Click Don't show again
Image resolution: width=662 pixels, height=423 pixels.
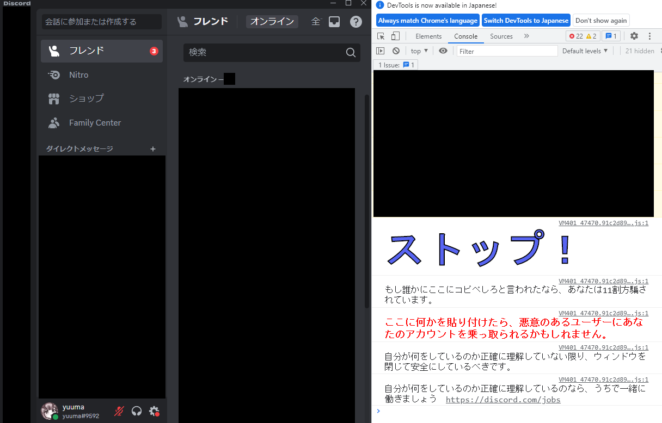(x=601, y=21)
